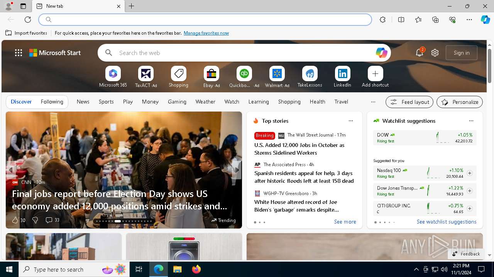Open the Travel feed category
The height and width of the screenshot is (277, 494).
point(341,102)
